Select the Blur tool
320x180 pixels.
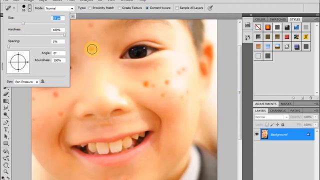click(6, 107)
